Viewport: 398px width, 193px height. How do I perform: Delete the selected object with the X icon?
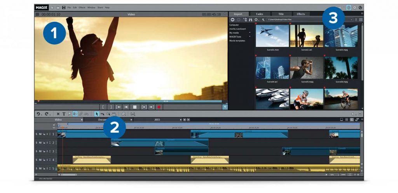pyautogui.click(x=58, y=114)
